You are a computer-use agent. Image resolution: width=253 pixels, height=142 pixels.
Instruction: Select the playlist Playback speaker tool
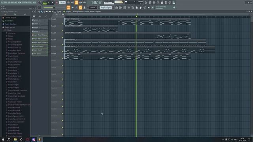tap(60, 11)
